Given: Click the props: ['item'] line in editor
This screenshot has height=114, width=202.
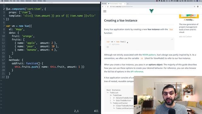Looking at the screenshot, I should (20, 12).
